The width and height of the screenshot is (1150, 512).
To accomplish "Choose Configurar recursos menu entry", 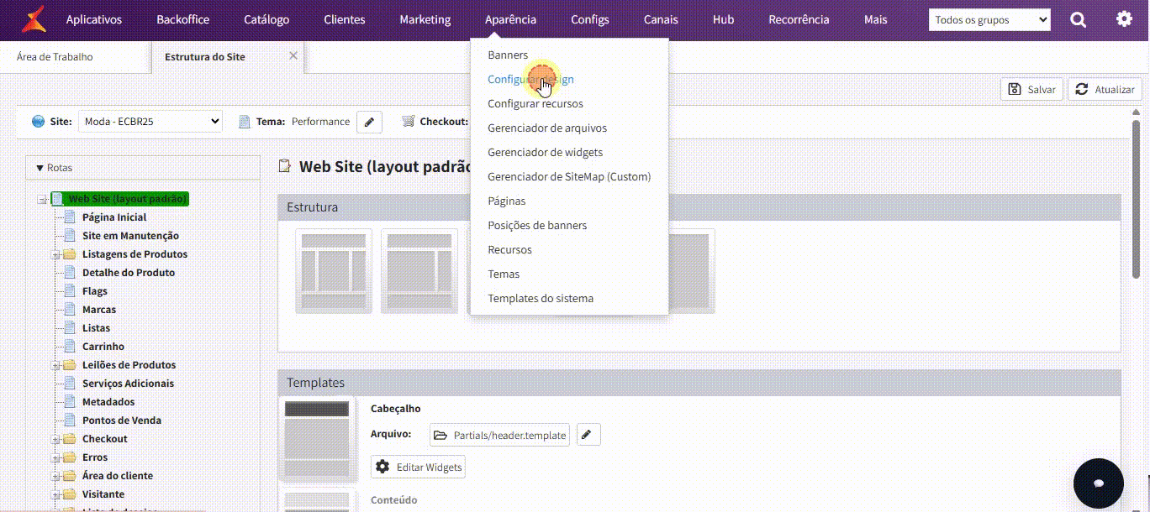I will (x=535, y=104).
